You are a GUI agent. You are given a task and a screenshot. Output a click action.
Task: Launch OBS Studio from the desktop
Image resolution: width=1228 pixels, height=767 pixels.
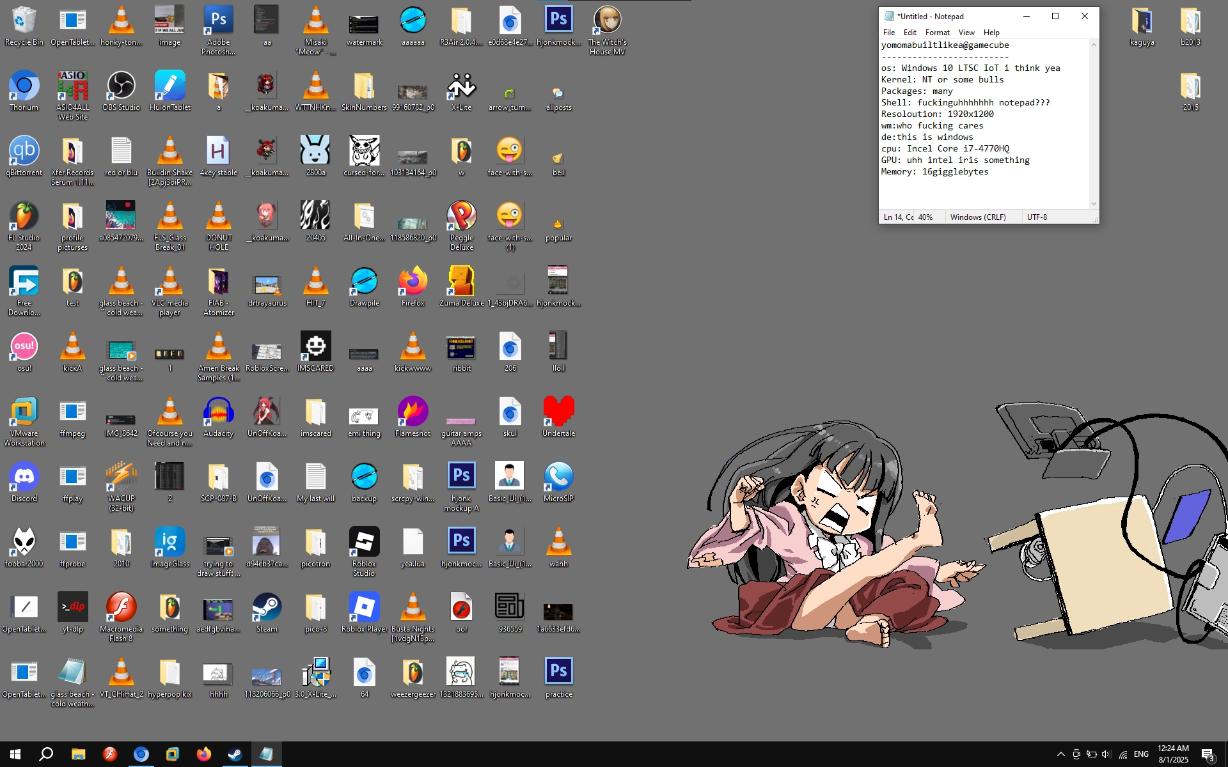(121, 91)
